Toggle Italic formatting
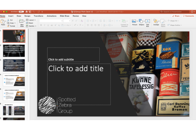 pyautogui.click(x=44, y=25)
